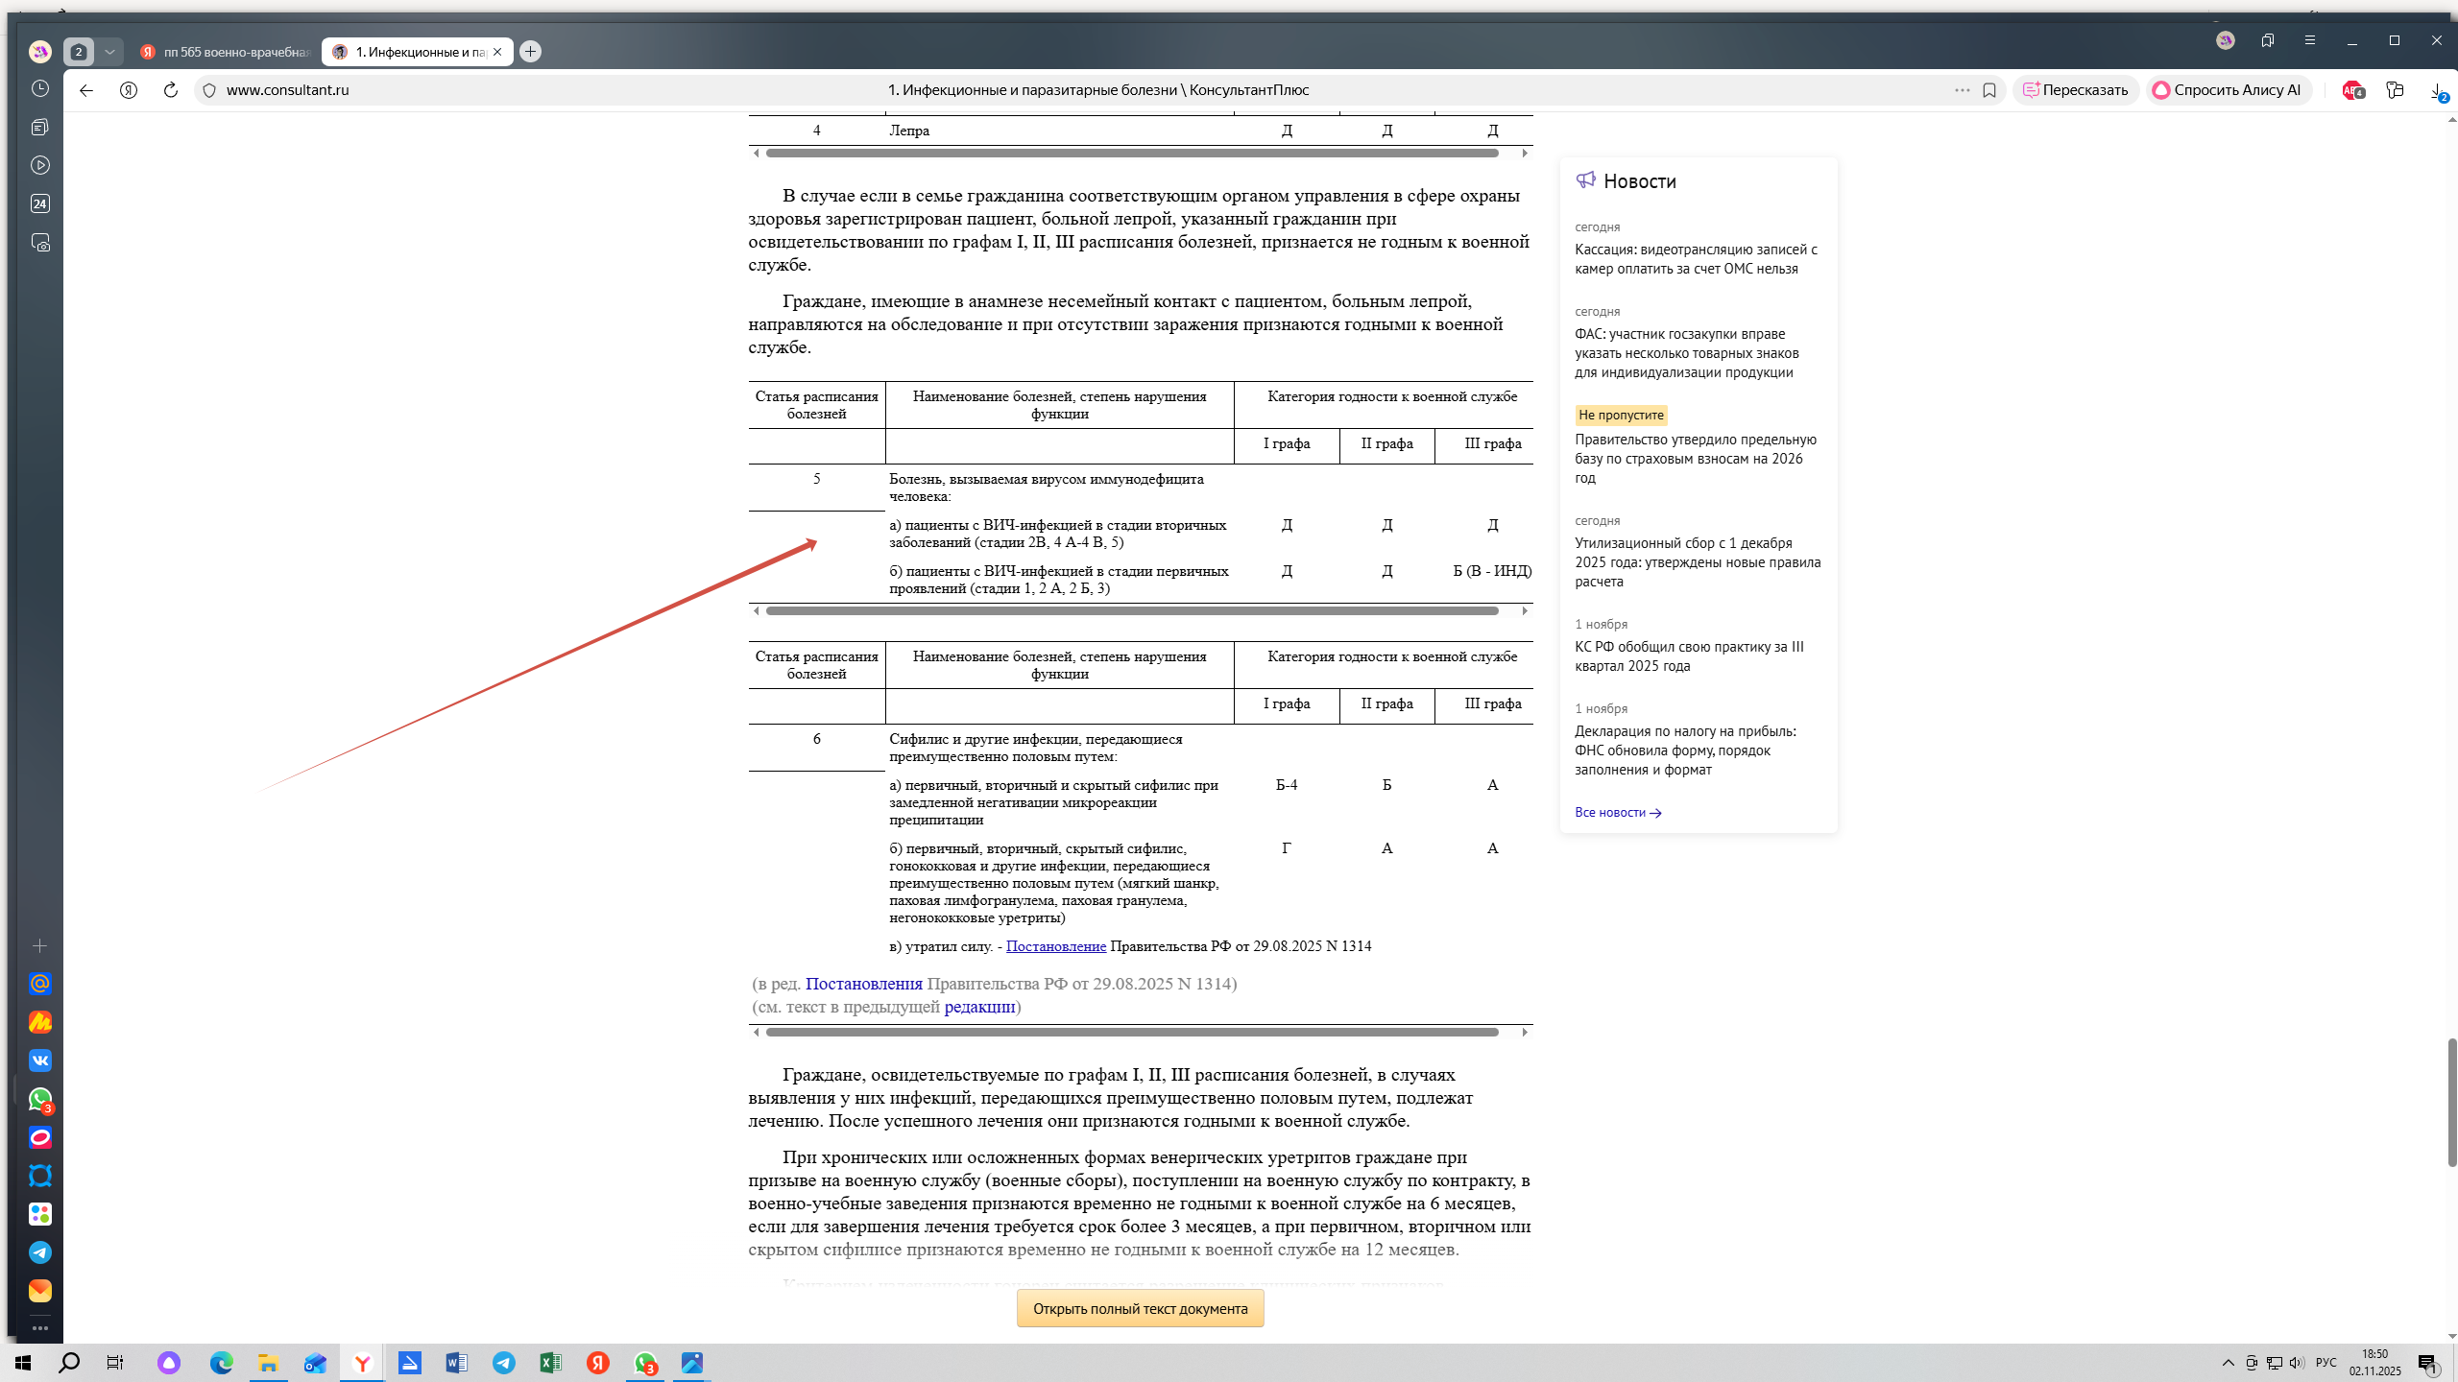The width and height of the screenshot is (2458, 1382).
Task: Open Windows taskbar search
Action: tap(69, 1363)
